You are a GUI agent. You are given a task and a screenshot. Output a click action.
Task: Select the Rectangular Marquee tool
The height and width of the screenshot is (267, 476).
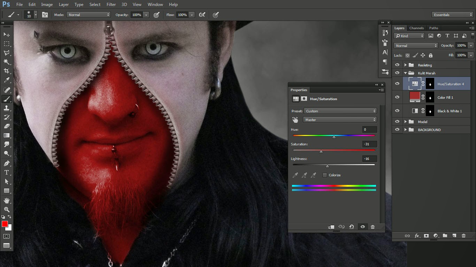pos(7,44)
